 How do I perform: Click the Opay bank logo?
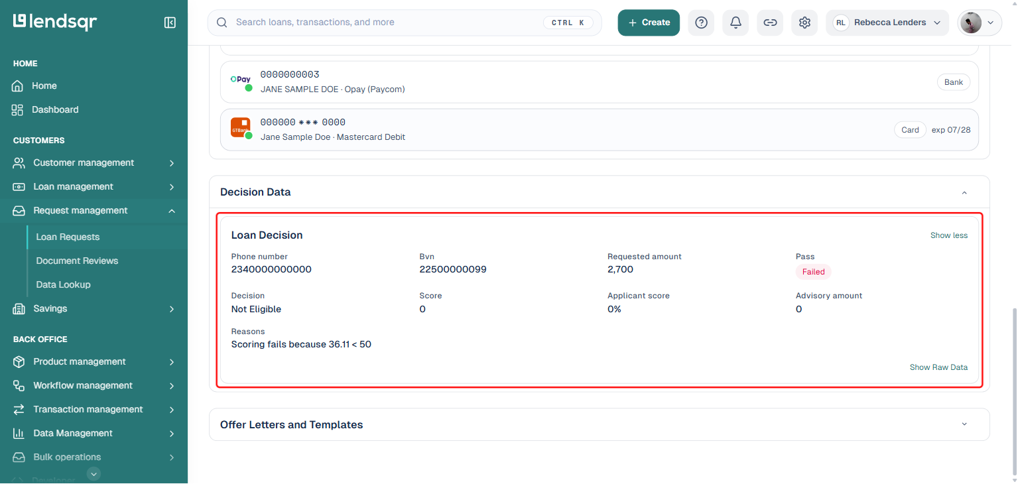coord(240,80)
